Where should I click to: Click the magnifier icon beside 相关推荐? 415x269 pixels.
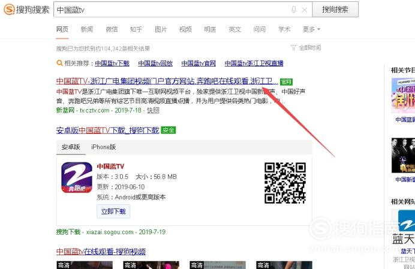pos(59,64)
